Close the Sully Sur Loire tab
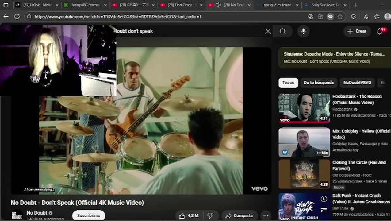The height and width of the screenshot is (221, 391). pyautogui.click(x=345, y=5)
